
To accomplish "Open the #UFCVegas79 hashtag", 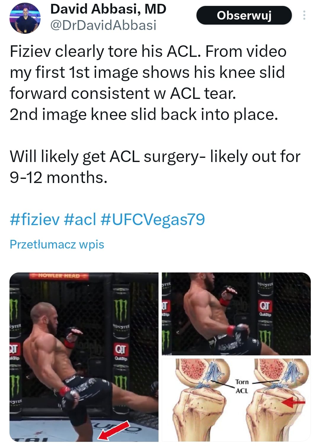I will (153, 220).
